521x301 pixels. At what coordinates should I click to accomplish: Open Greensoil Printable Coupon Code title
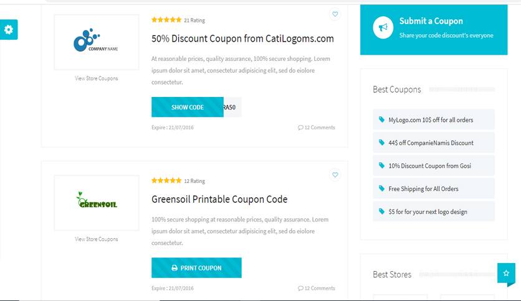[x=219, y=199]
